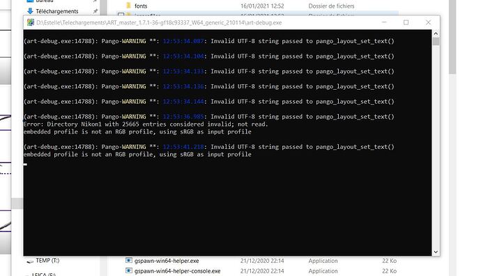Click the console scrollbar up arrow

click(x=436, y=33)
